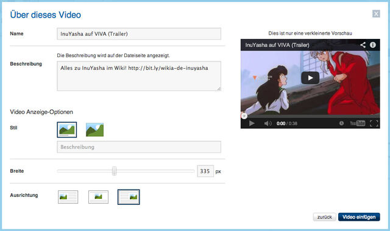Image resolution: width=390 pixels, height=231 pixels.
Task: Click the Breite slider track
Action: click(x=126, y=171)
